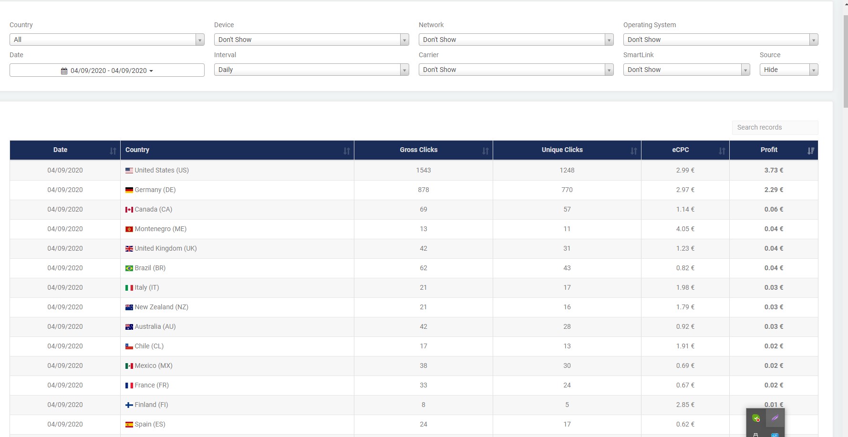
Task: Click the 2.99 € eCPC value
Action: (685, 170)
